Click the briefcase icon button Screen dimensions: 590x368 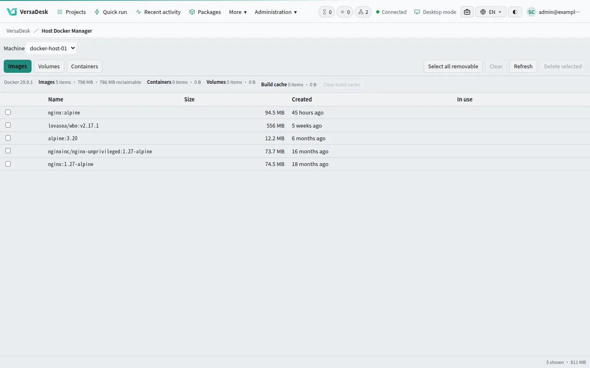pos(467,12)
